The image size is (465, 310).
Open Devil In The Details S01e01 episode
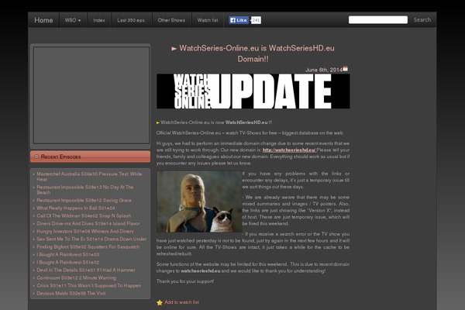[x=86, y=270]
